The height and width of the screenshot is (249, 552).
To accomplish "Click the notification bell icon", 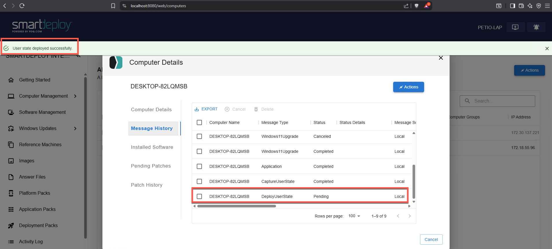I will pyautogui.click(x=536, y=27).
